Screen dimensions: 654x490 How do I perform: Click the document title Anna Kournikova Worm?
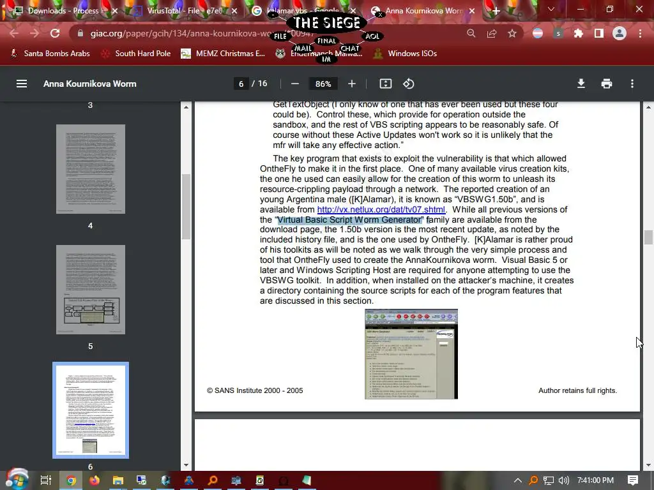[x=89, y=84]
